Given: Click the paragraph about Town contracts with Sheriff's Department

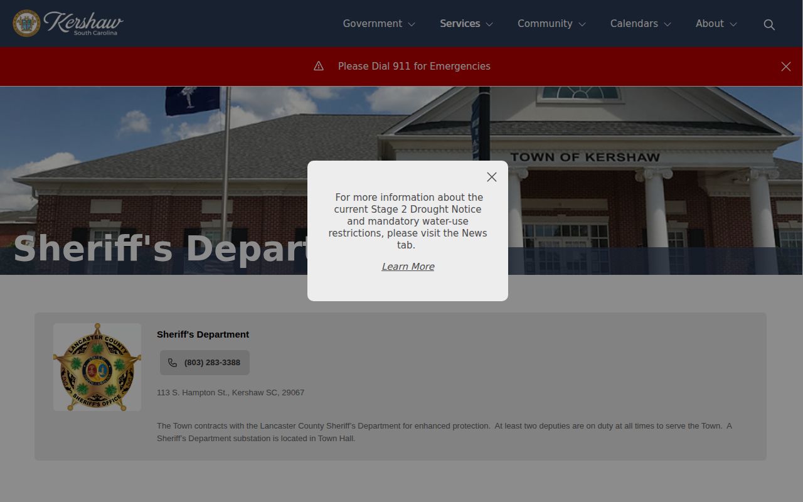Looking at the screenshot, I should click(444, 432).
